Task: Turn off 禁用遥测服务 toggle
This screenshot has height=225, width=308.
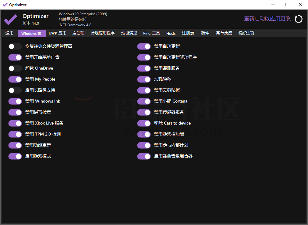Action: (x=144, y=68)
